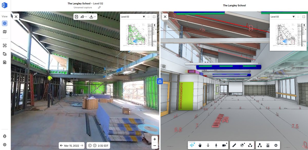Open the sheets stack icon in sidebar
Screen dimensions: 308x150
5,54
